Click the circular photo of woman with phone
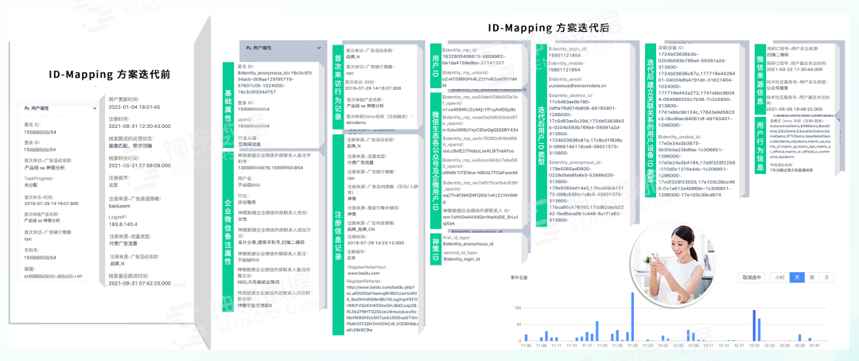The height and width of the screenshot is (361, 859). click(674, 265)
